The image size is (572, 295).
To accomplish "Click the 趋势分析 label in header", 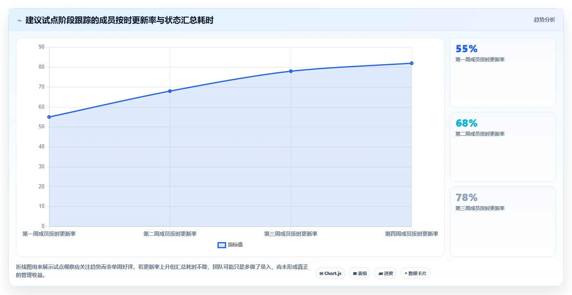I will point(544,20).
